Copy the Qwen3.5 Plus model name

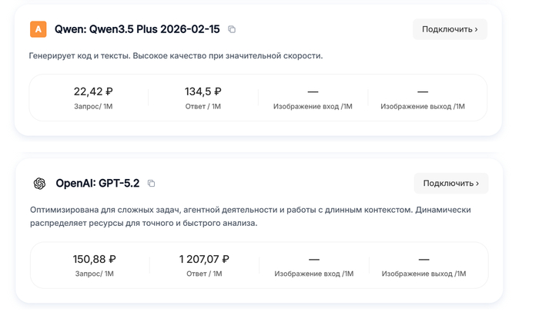tap(232, 30)
